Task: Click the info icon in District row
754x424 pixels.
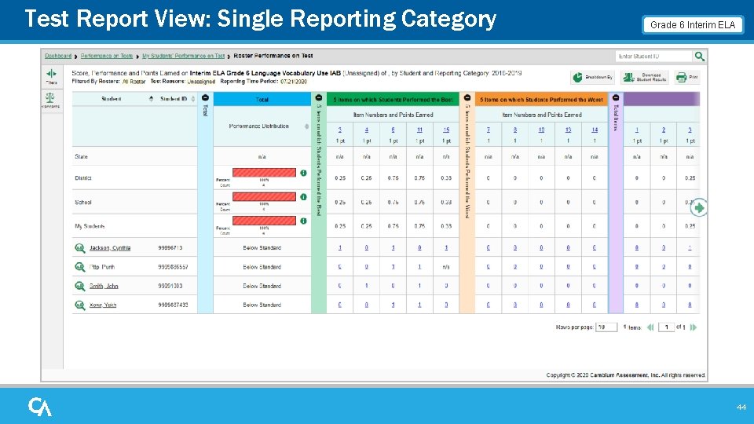Action: (303, 173)
